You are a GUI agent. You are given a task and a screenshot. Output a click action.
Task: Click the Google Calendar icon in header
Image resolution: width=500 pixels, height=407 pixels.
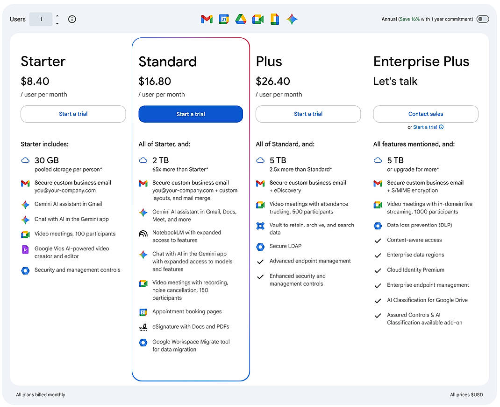(x=224, y=19)
